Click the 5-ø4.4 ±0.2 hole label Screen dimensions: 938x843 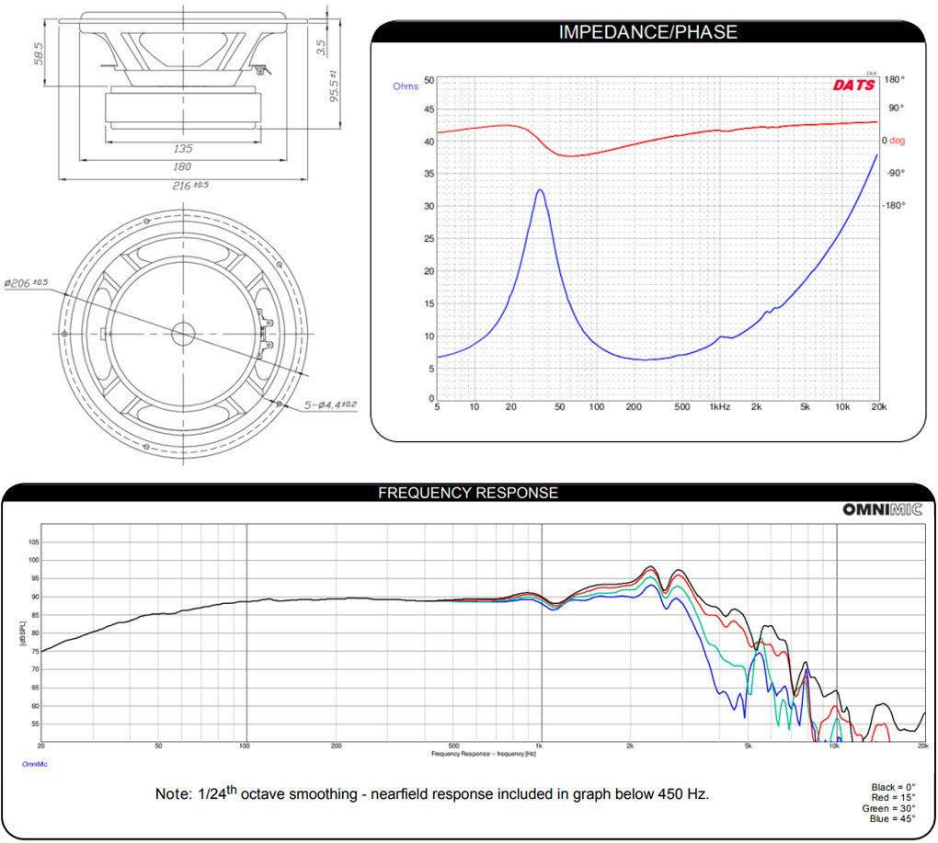(x=330, y=404)
